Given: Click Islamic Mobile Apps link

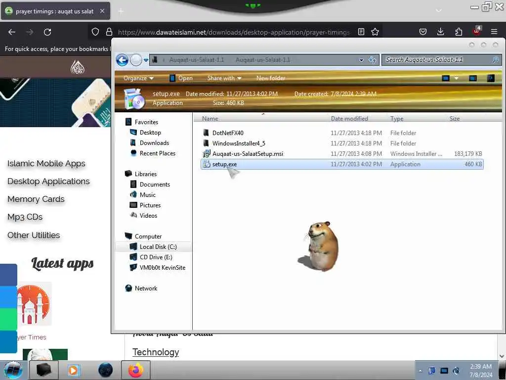Looking at the screenshot, I should (x=46, y=163).
